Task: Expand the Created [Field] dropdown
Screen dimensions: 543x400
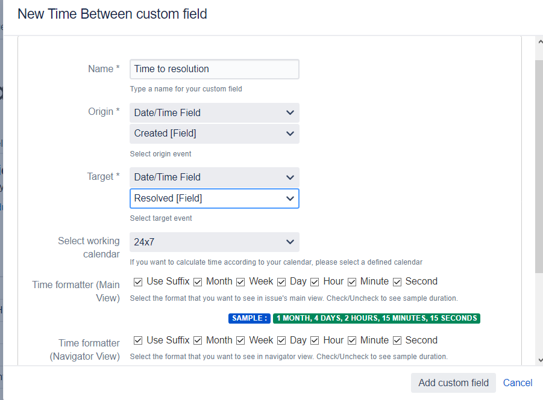Action: click(214, 134)
